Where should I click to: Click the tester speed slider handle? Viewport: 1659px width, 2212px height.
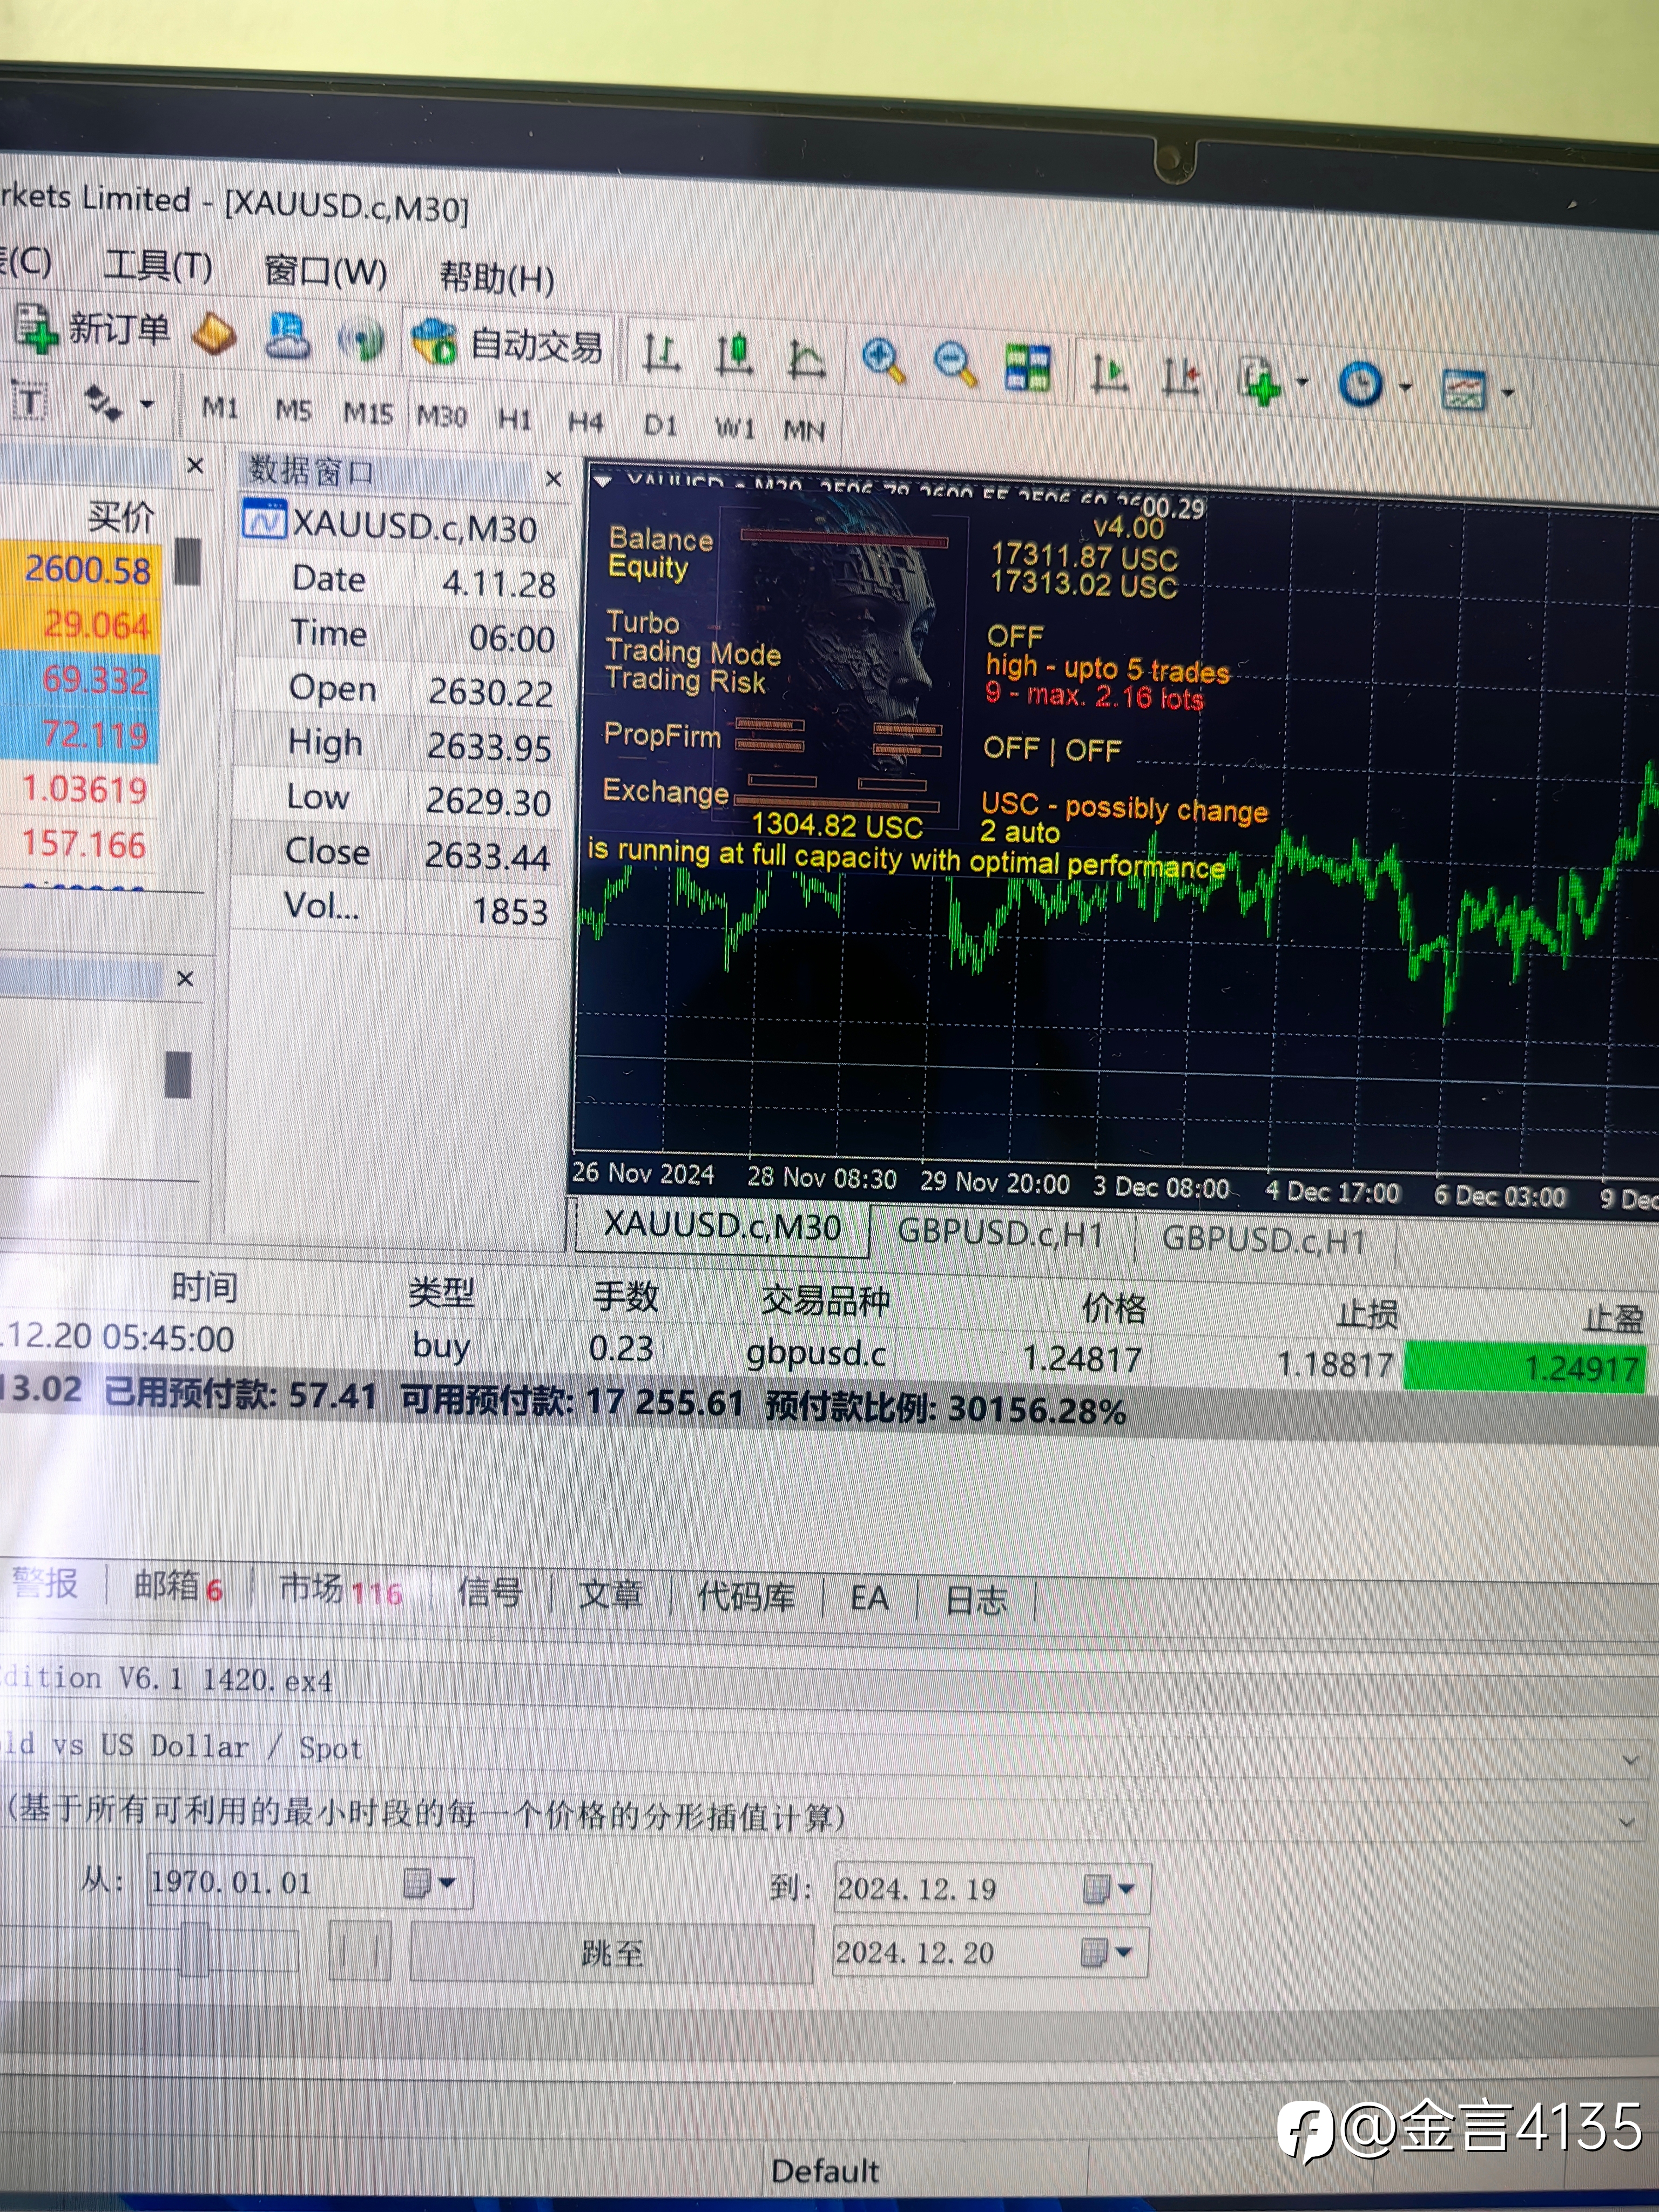[194, 1949]
